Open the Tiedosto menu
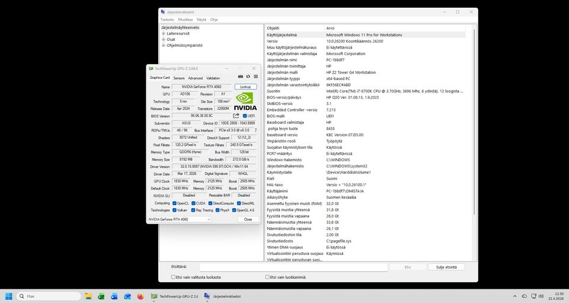Screen dimensions: 569x303 [167, 20]
